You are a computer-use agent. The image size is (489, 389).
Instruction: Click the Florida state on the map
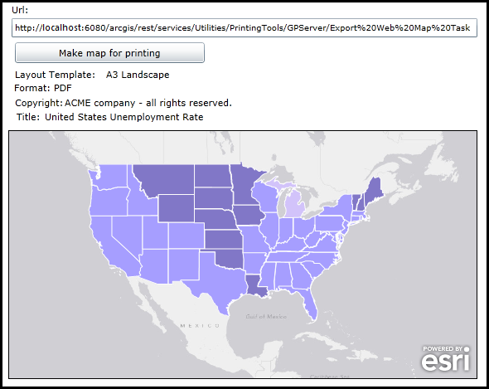(307, 301)
